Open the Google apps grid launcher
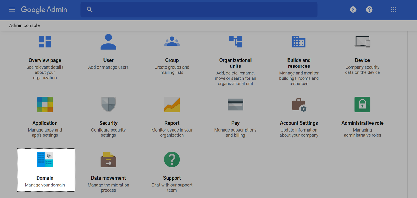 coord(394,10)
